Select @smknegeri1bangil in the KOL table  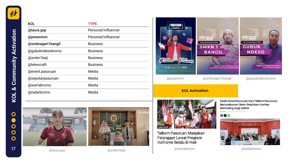[44, 44]
